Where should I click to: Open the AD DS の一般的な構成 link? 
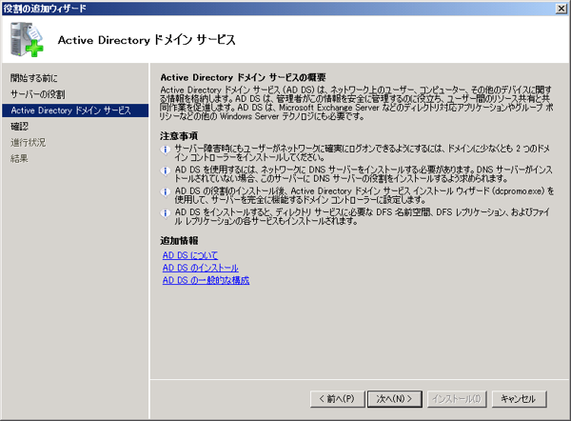(206, 280)
